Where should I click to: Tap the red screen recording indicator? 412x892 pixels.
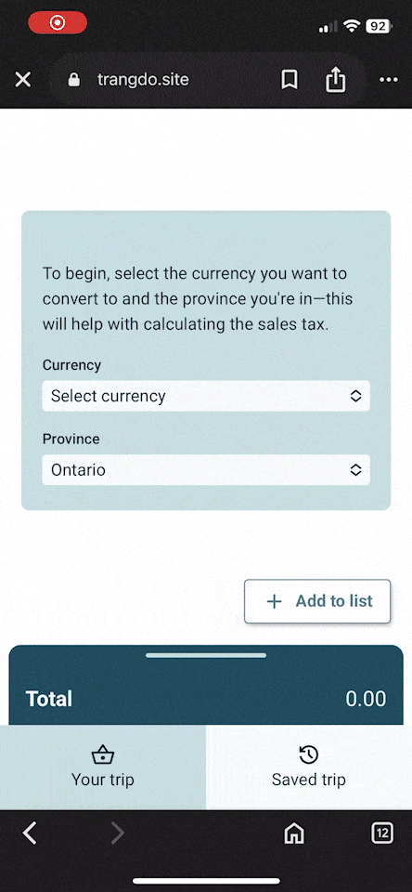(58, 22)
